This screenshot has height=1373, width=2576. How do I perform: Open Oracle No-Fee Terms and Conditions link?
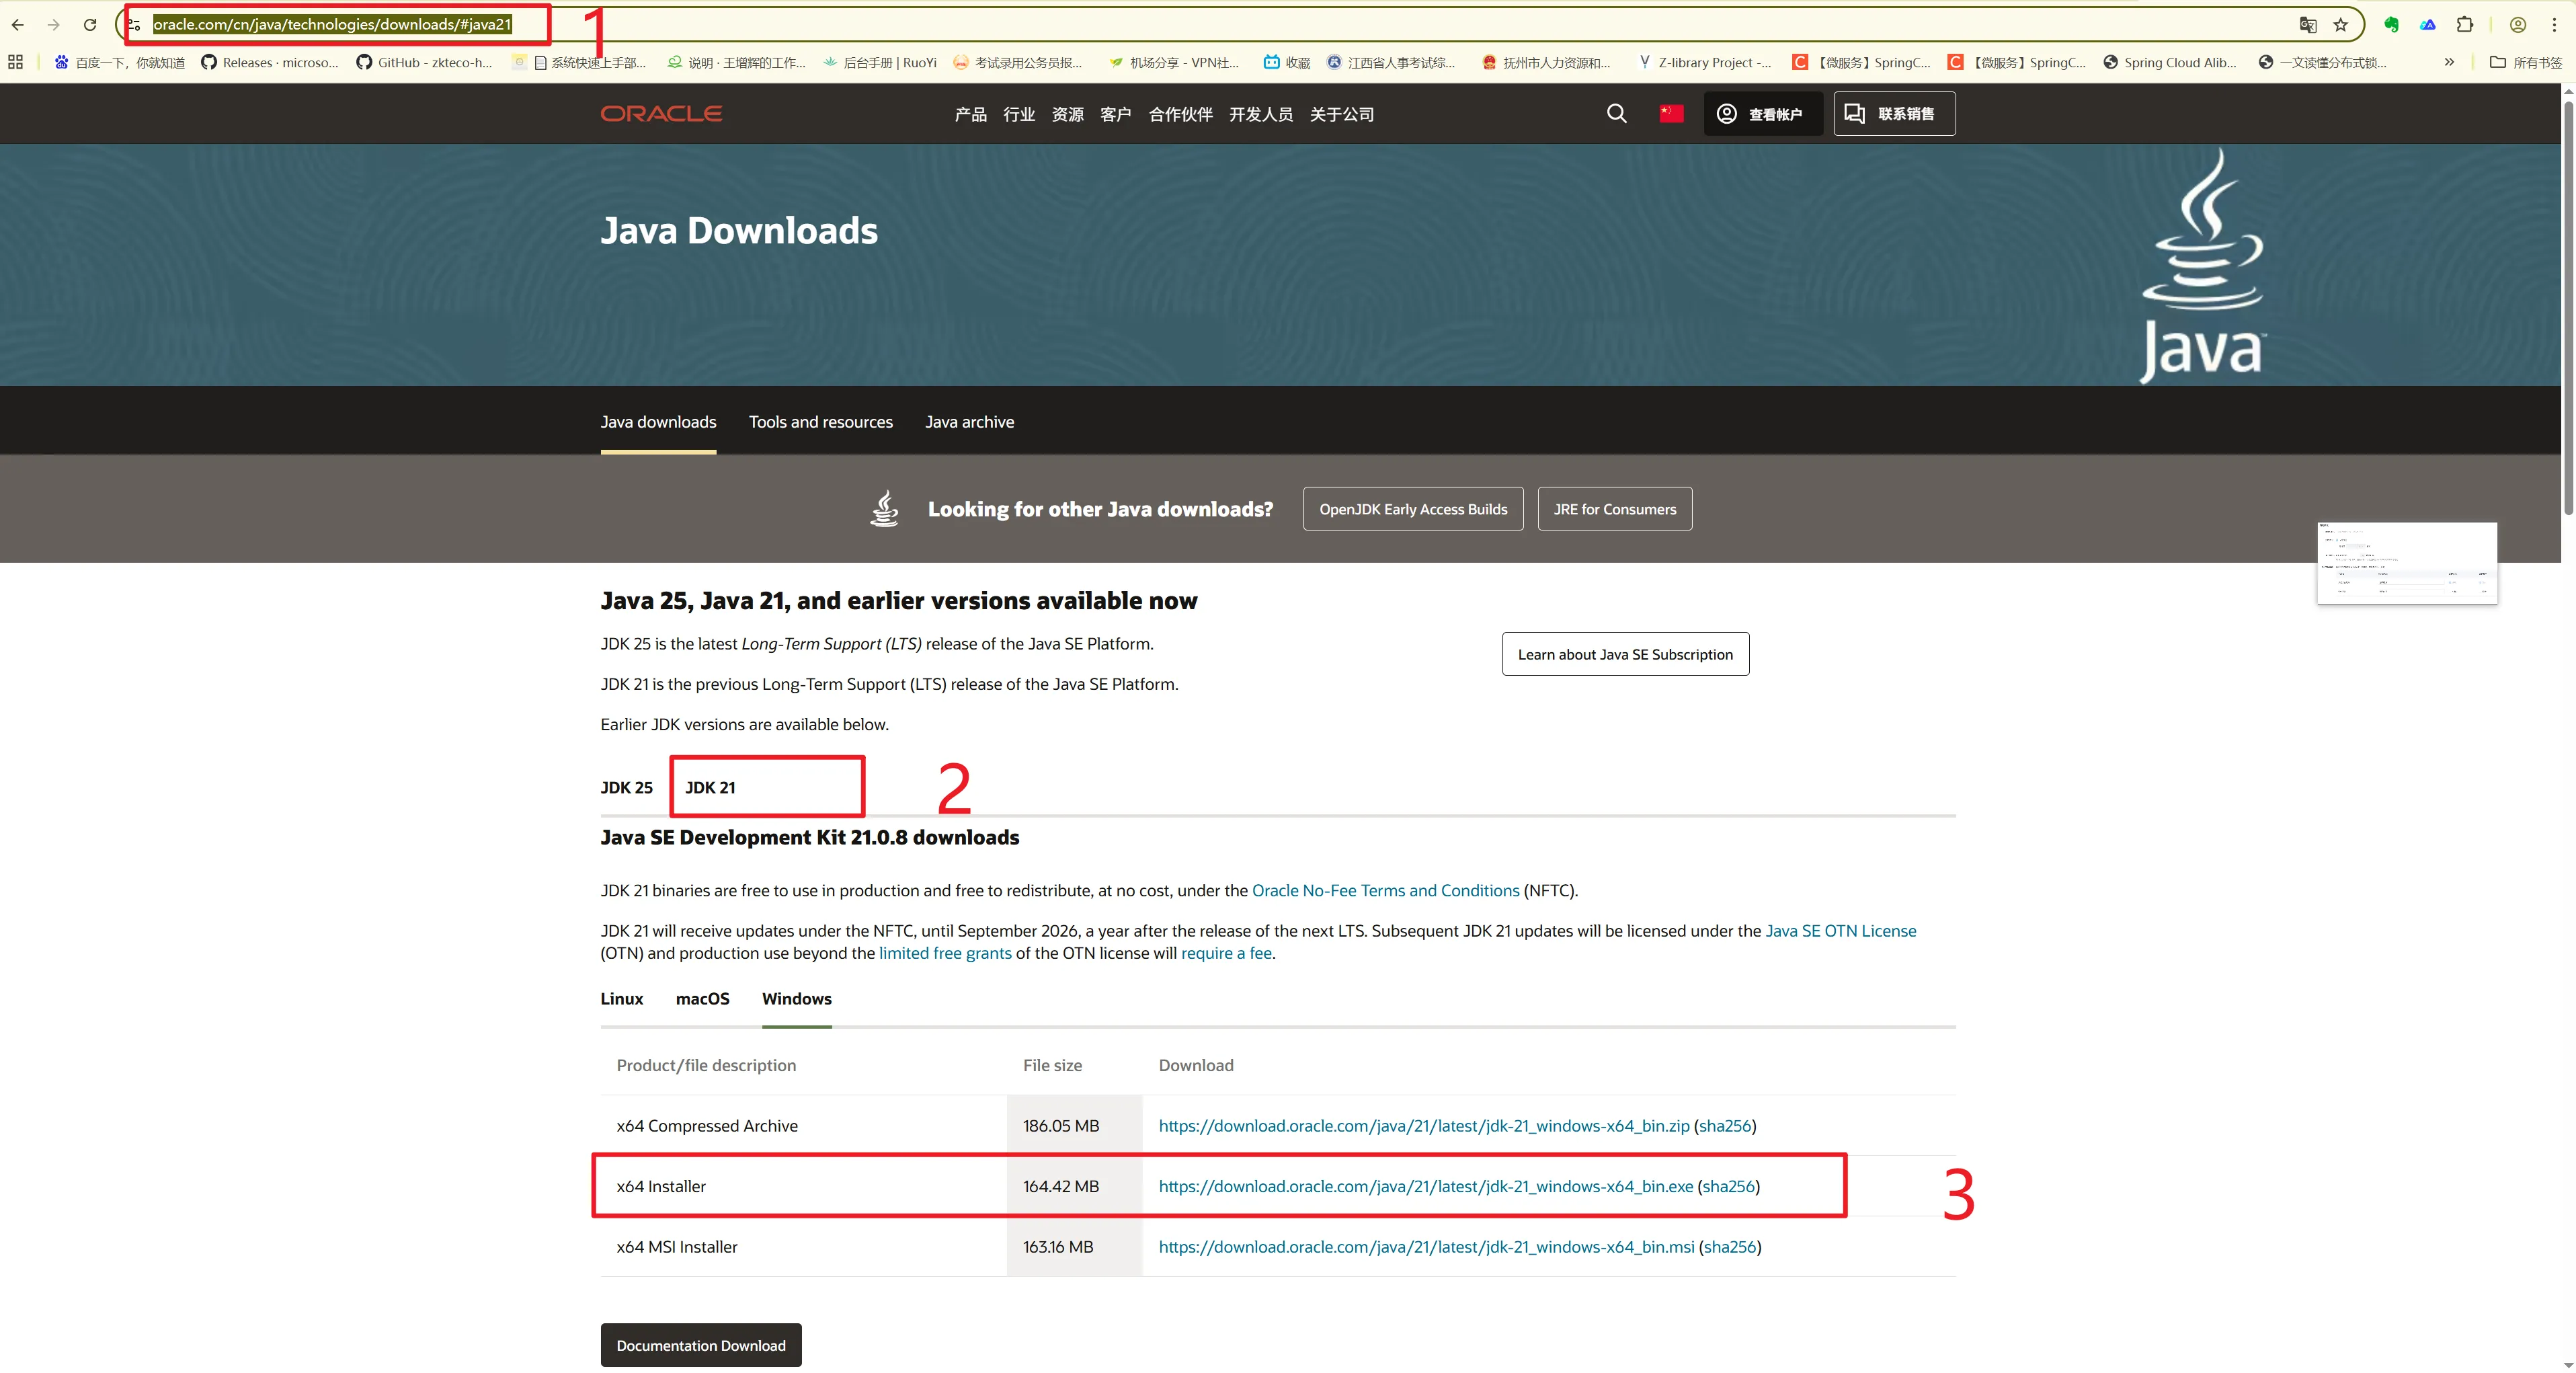(1385, 891)
